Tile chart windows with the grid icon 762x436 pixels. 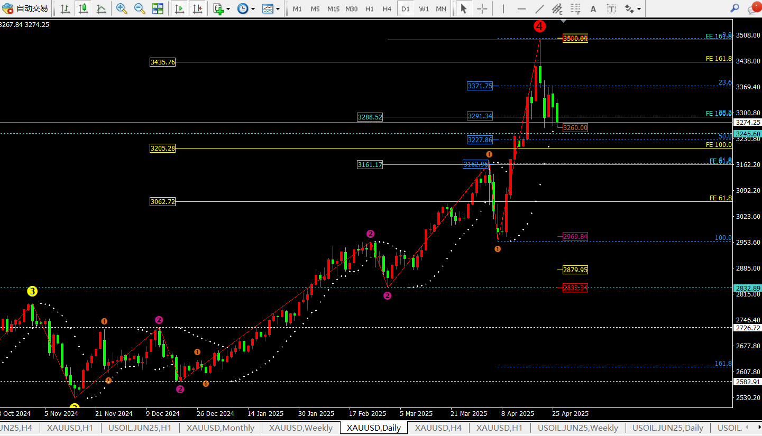pos(158,8)
